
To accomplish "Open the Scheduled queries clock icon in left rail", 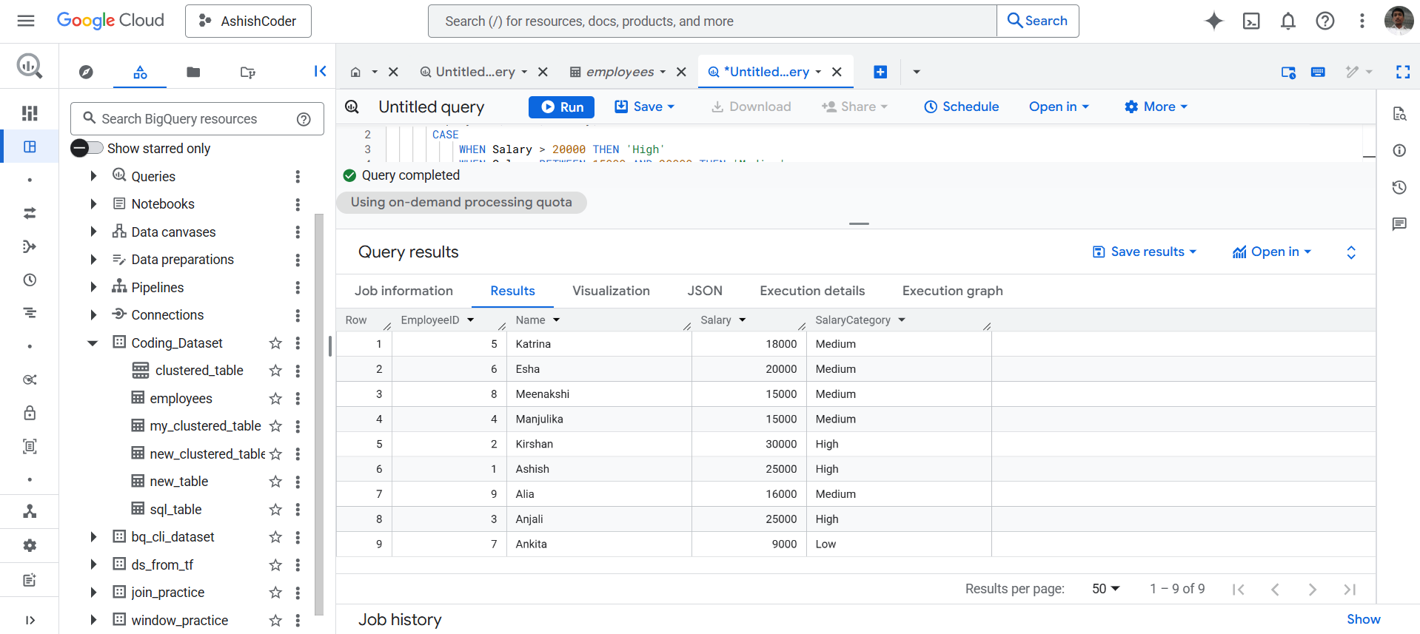I will pyautogui.click(x=30, y=280).
